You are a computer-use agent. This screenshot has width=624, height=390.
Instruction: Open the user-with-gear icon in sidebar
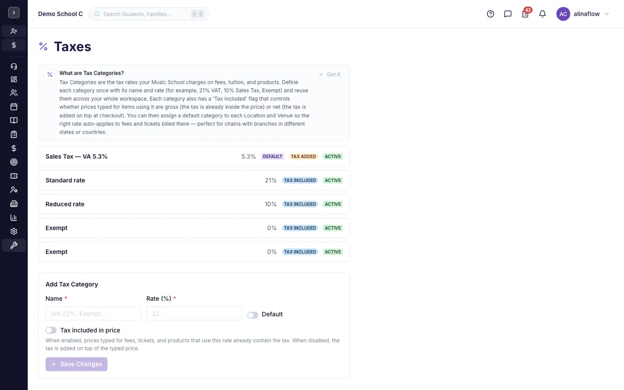tap(14, 190)
